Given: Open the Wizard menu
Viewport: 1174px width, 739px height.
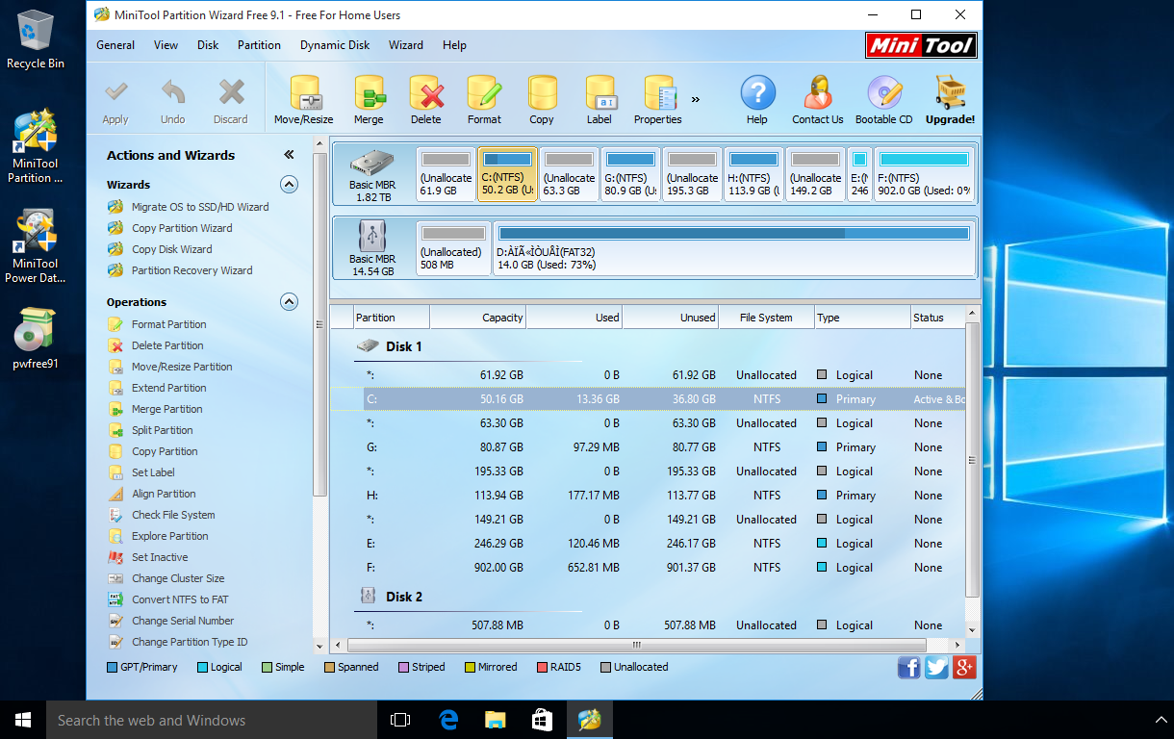Looking at the screenshot, I should [x=406, y=45].
